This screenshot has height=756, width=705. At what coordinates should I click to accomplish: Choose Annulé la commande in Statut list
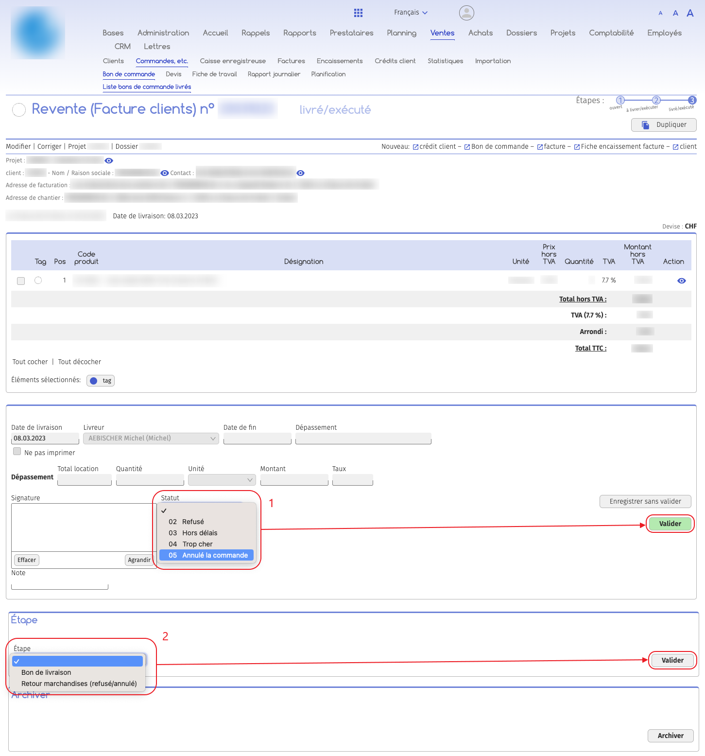[x=207, y=555]
